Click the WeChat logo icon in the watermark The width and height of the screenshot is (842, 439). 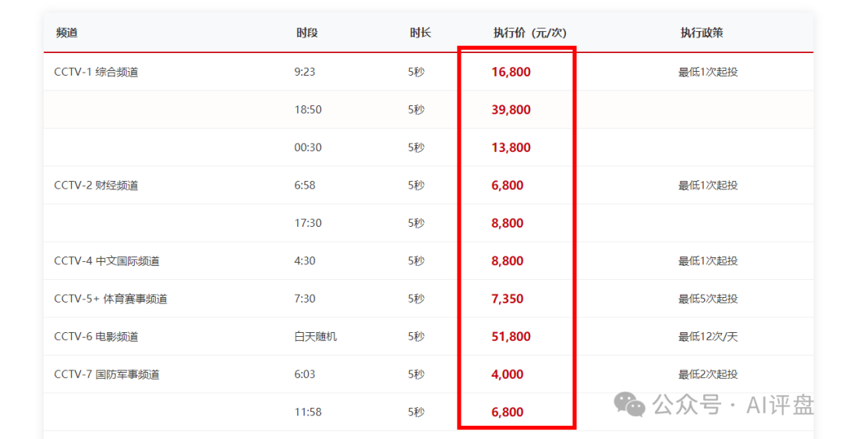(x=630, y=404)
